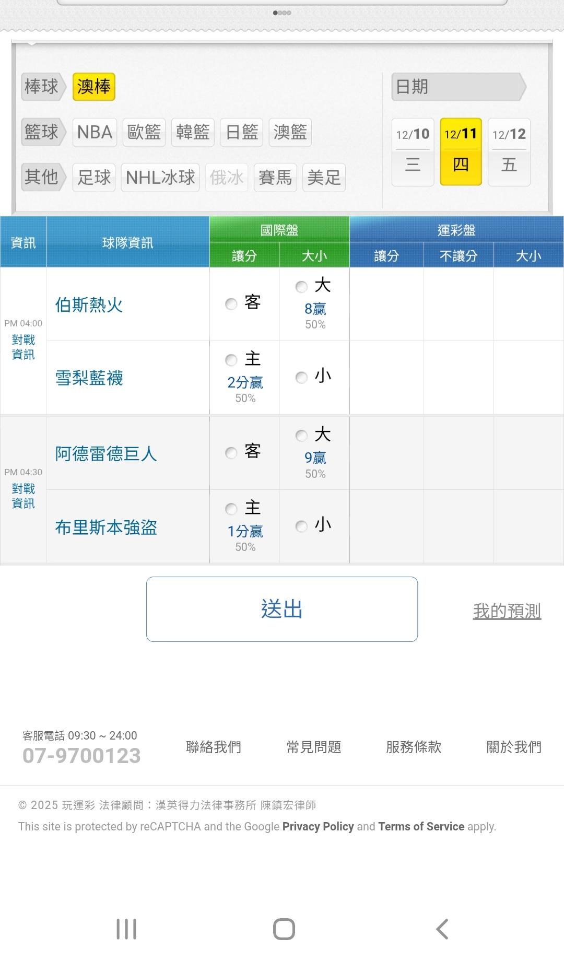Tap the Android home button icon

(284, 929)
